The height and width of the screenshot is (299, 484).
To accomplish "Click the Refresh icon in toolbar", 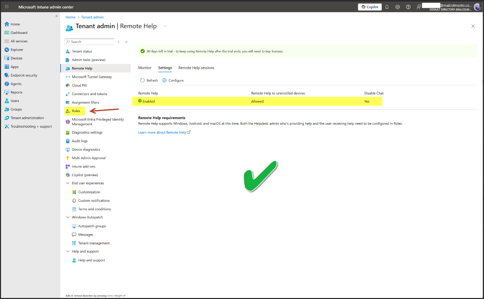I will pos(143,80).
